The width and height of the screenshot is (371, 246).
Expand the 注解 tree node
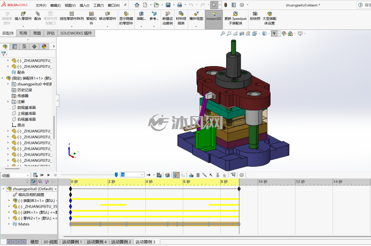coord(8,102)
